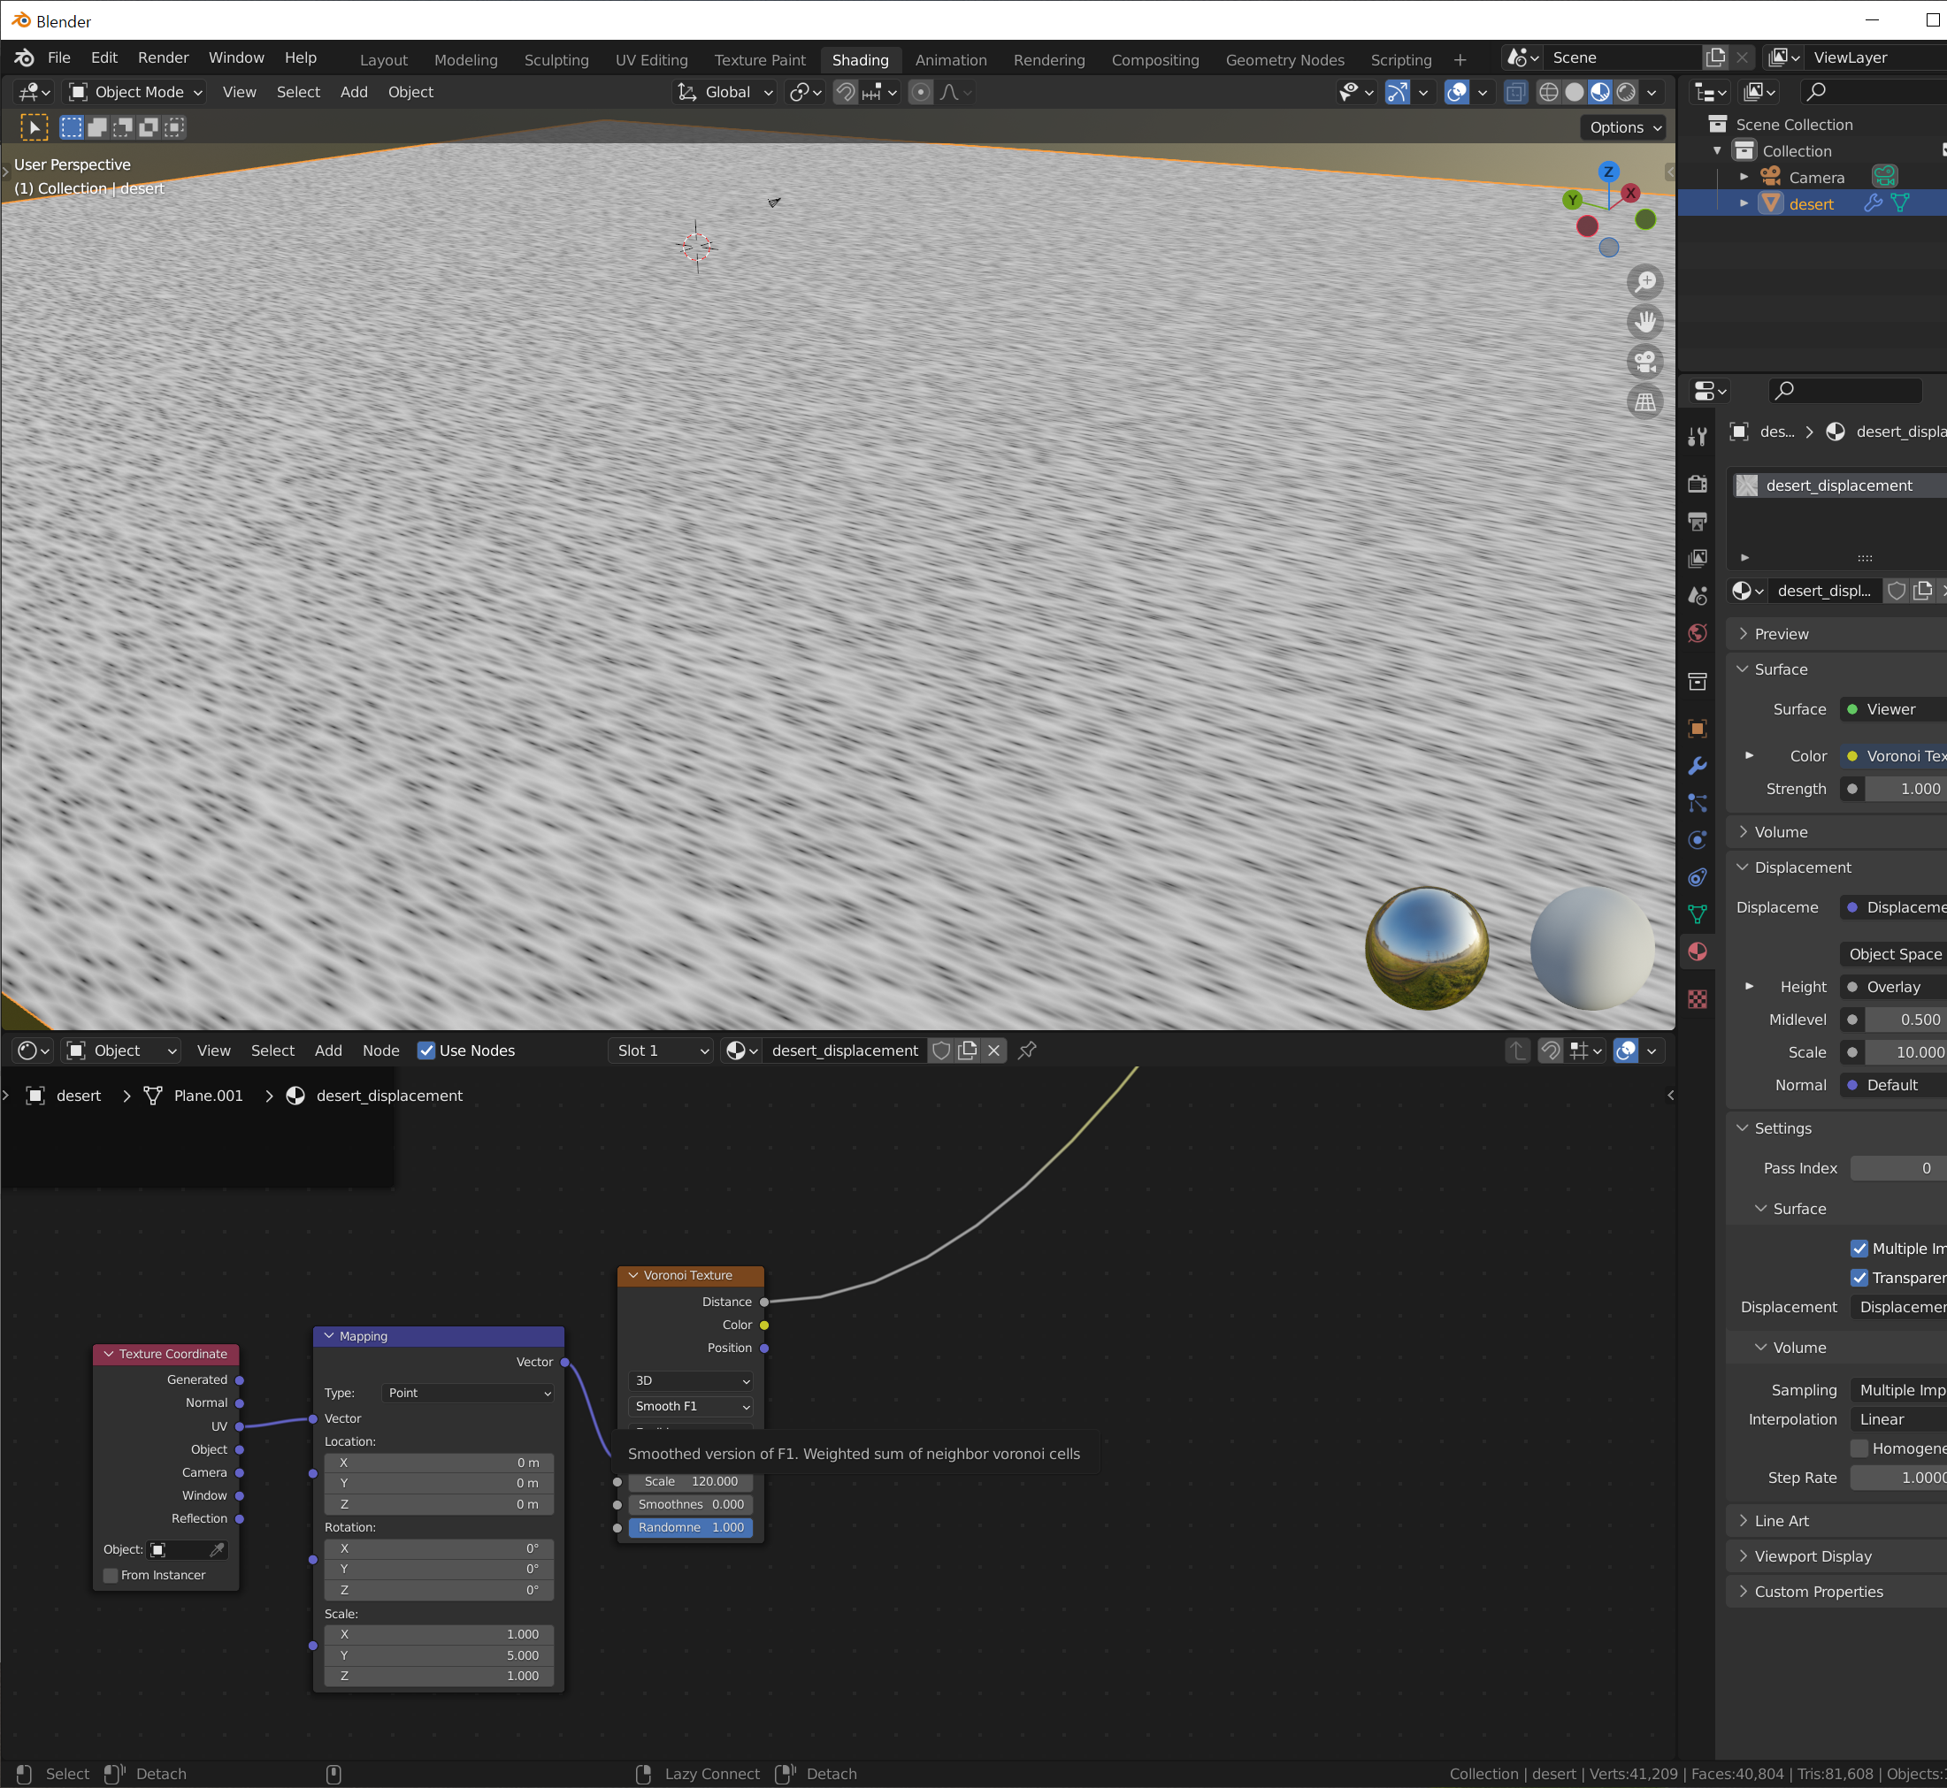Image resolution: width=1947 pixels, height=1788 pixels.
Task: Pin the node editor material
Action: (x=1028, y=1050)
